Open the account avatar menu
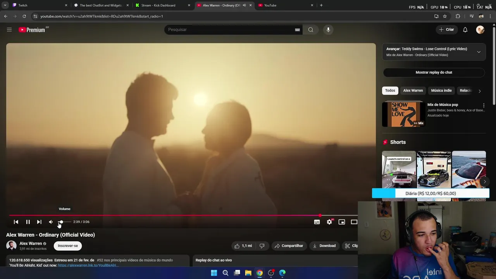Image resolution: width=496 pixels, height=279 pixels. pyautogui.click(x=480, y=29)
